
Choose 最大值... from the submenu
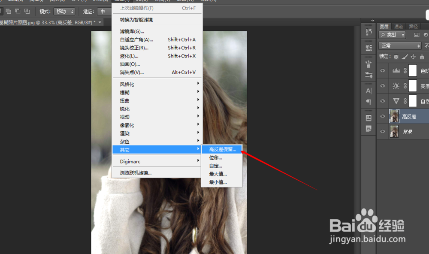(x=222, y=174)
